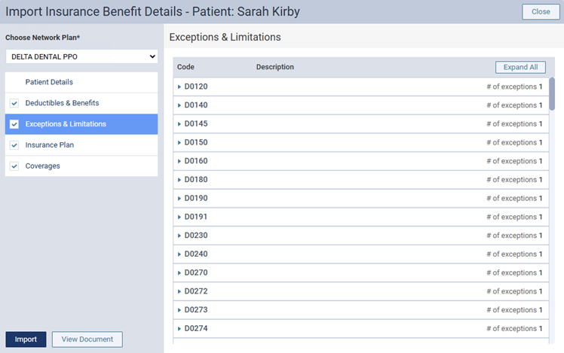Switch to the Insurance Plan section
564x353 pixels.
(50, 145)
